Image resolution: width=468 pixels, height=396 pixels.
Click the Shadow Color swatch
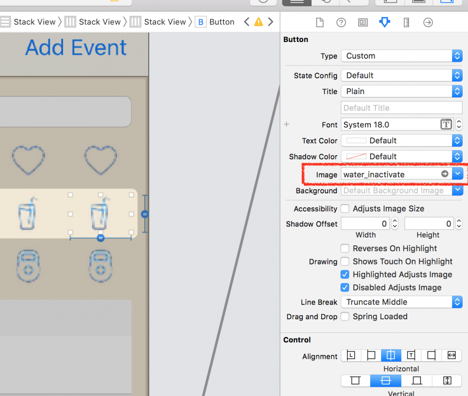356,156
